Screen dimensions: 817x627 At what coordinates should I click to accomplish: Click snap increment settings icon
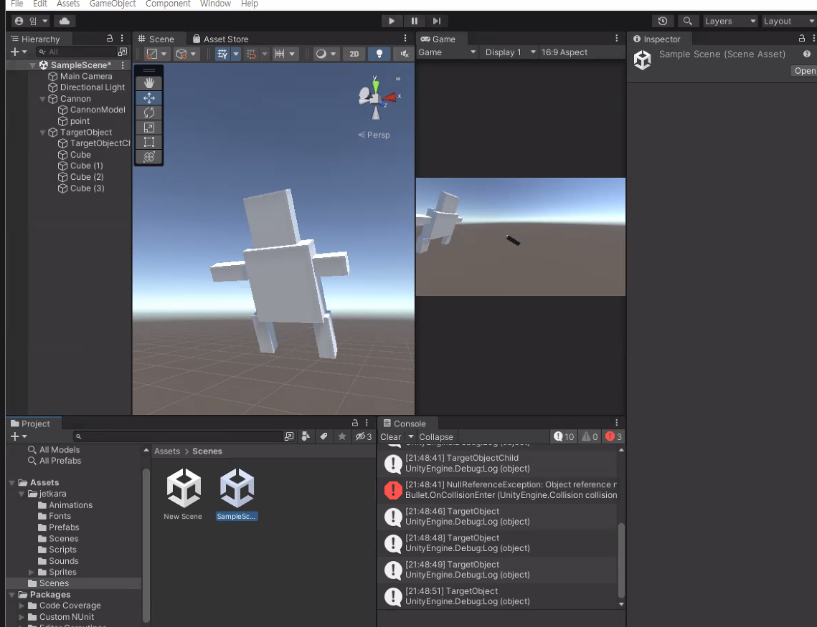coord(280,54)
